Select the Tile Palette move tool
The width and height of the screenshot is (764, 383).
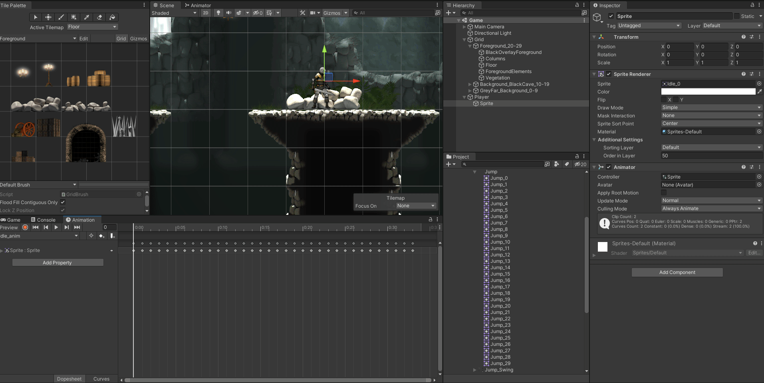pos(48,17)
